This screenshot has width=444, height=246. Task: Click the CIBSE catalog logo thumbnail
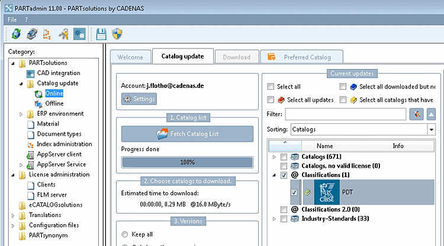[x=327, y=192]
